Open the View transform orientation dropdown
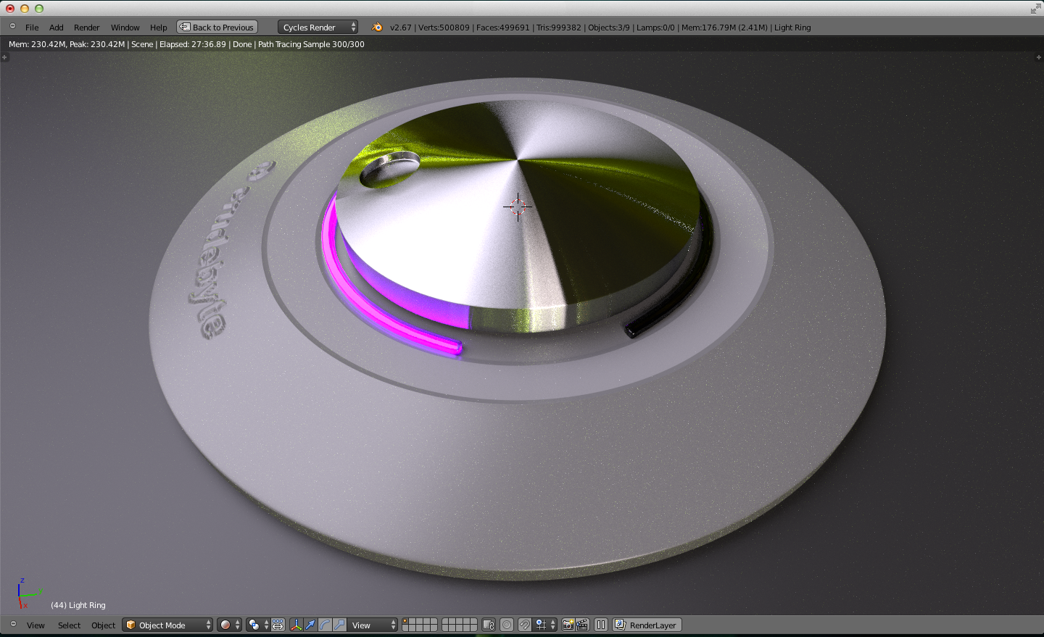Viewport: 1044px width, 637px height. tap(373, 625)
